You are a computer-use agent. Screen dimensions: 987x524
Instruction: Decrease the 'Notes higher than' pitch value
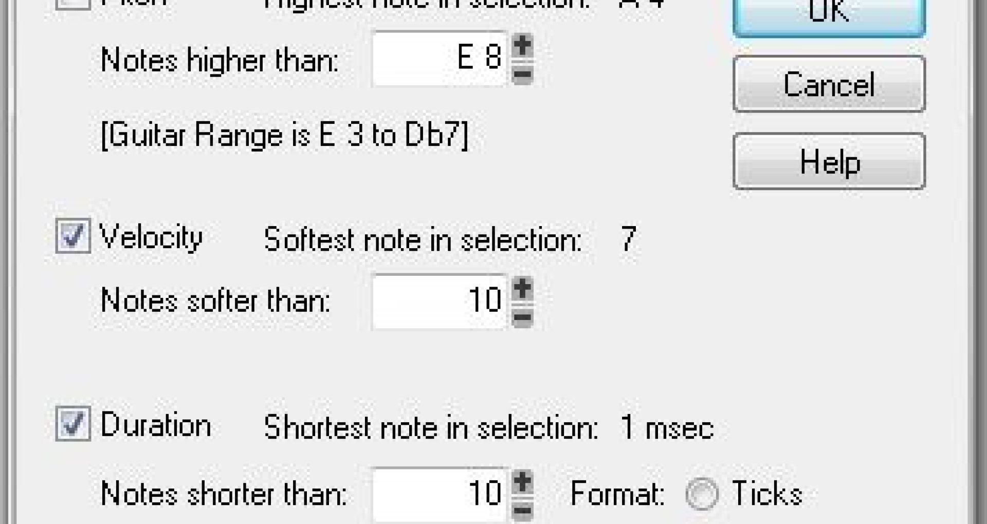click(x=523, y=74)
